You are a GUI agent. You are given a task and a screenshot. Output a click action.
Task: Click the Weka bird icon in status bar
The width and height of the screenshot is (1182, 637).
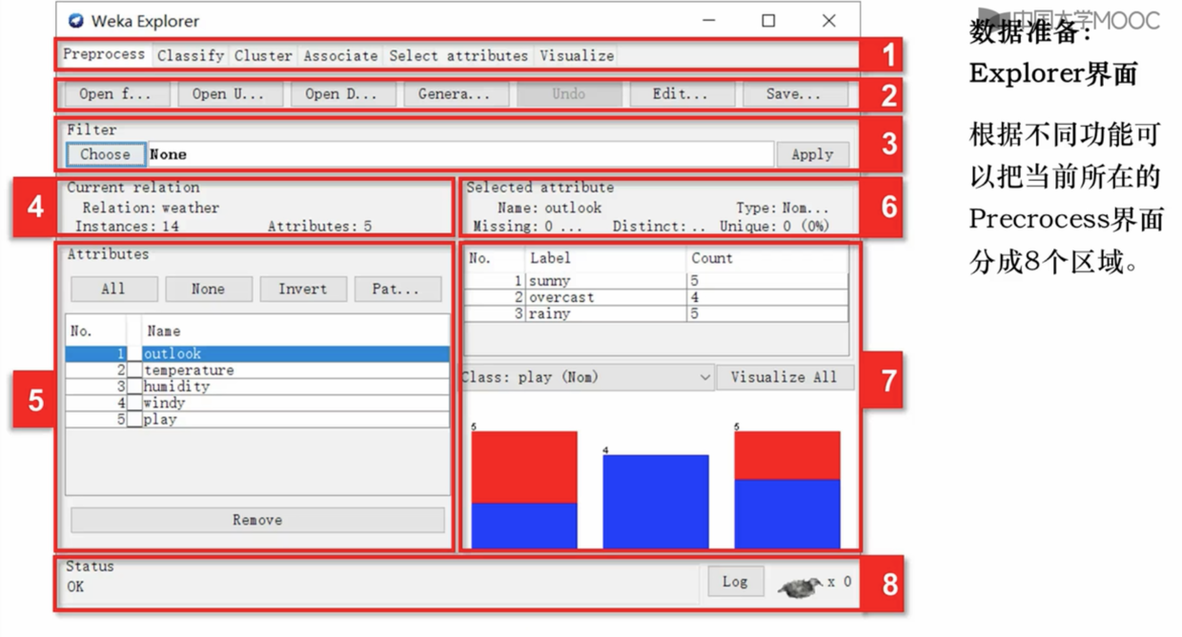pos(799,587)
